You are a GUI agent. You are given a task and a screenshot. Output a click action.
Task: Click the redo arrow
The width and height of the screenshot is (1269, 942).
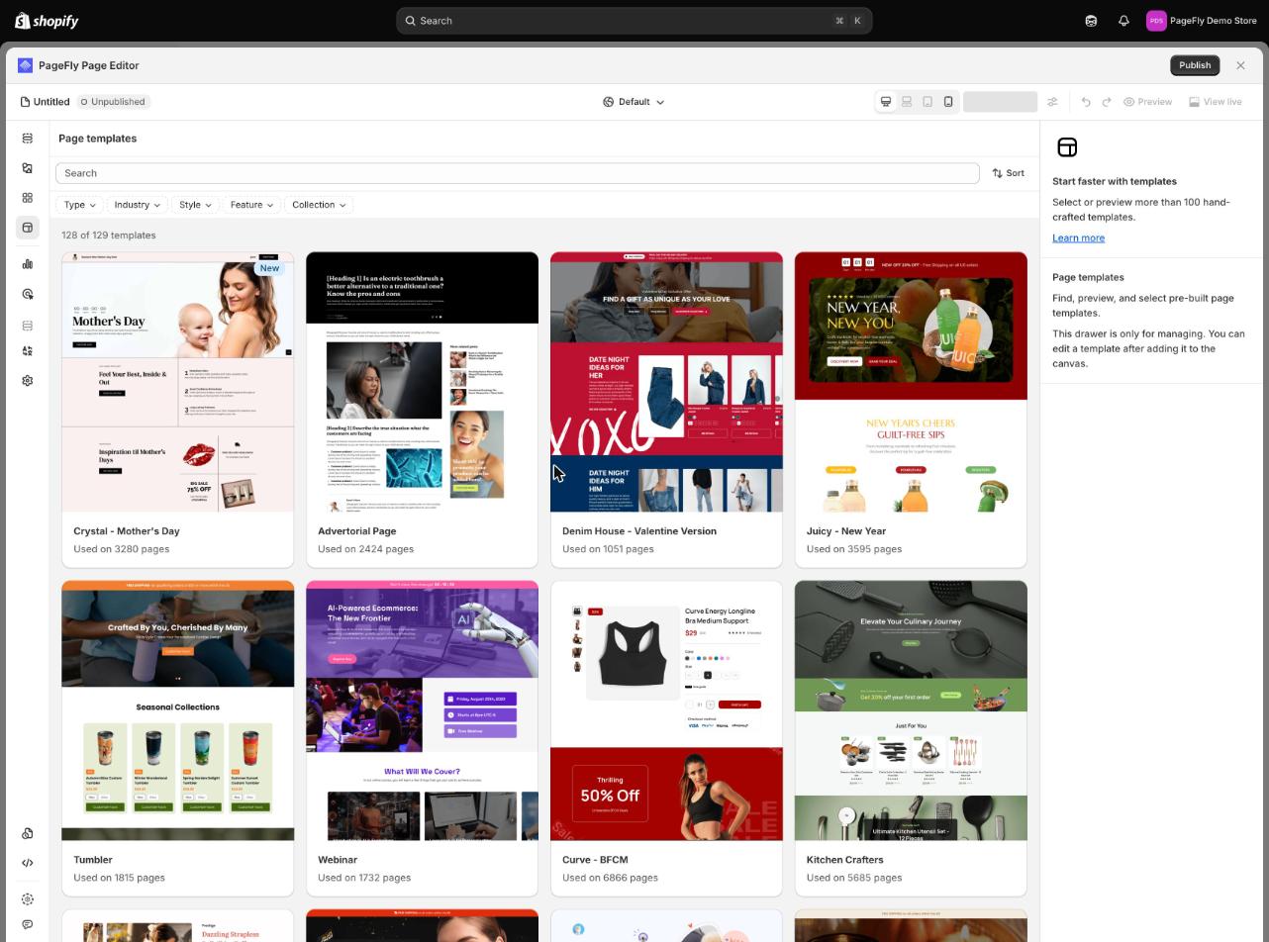(x=1107, y=102)
